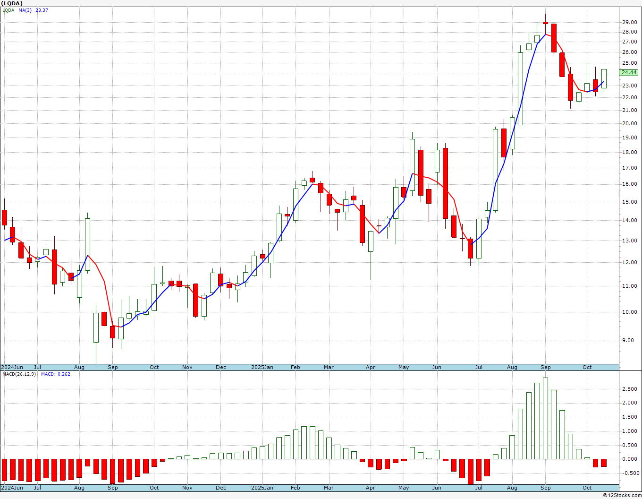
Task: Click 2025Jan on the price chart date axis
Action: [x=262, y=367]
